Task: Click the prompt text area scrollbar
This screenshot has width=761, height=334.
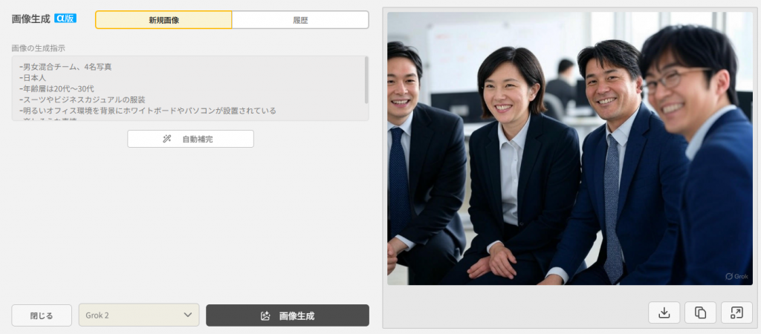Action: [x=366, y=80]
